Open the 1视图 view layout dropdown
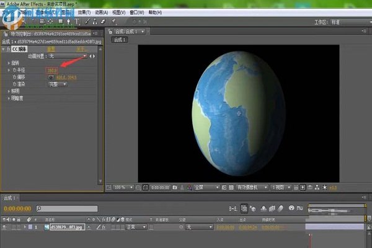The image size is (372, 248). click(281, 187)
